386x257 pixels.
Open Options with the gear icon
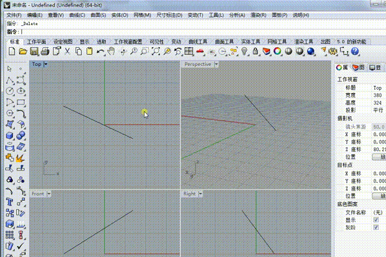point(333,51)
